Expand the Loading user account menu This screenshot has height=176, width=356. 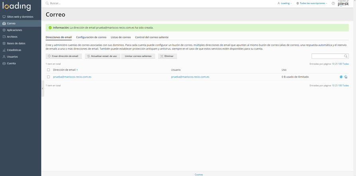(285, 3)
